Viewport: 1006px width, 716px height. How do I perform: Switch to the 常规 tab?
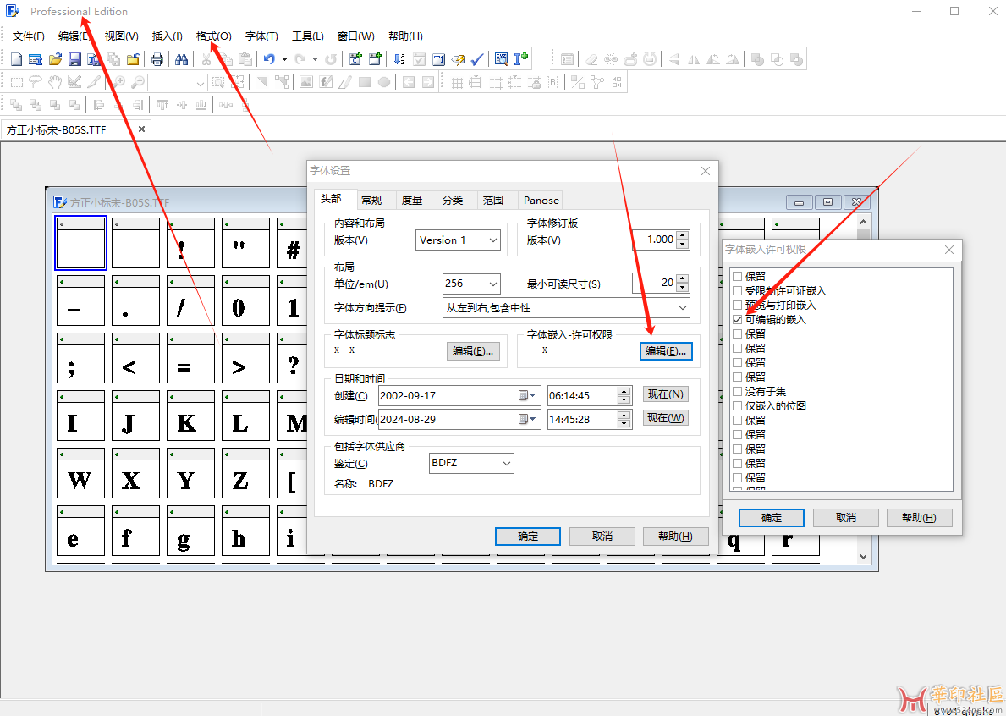pos(371,201)
